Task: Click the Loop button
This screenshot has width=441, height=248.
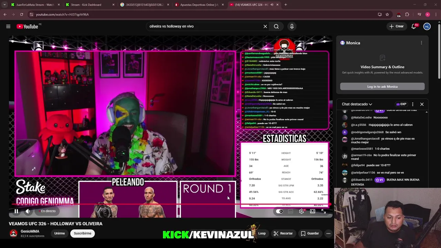Action: (262, 233)
